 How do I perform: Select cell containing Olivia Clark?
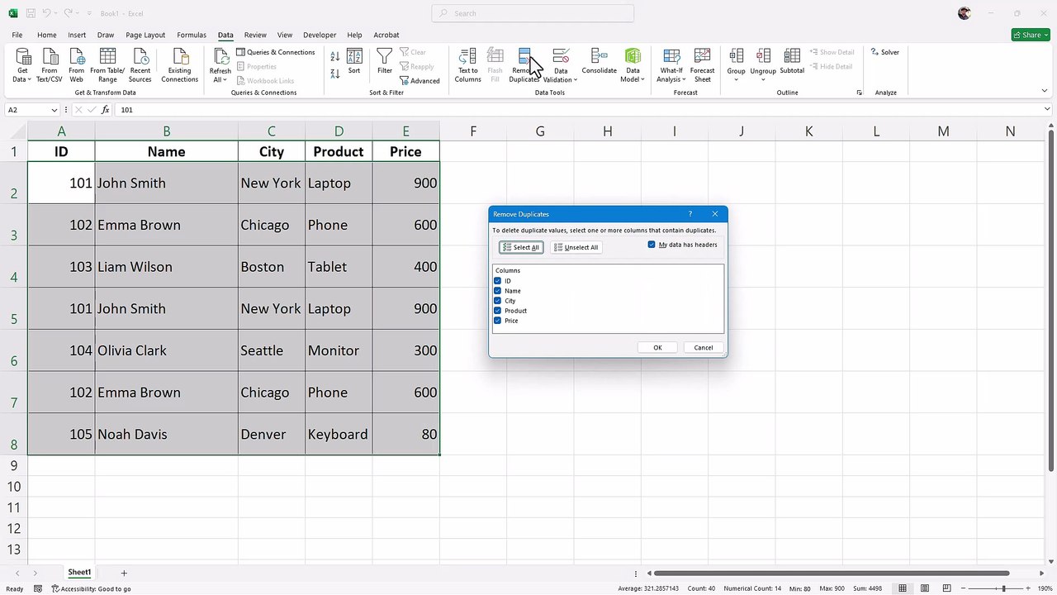pyautogui.click(x=166, y=350)
